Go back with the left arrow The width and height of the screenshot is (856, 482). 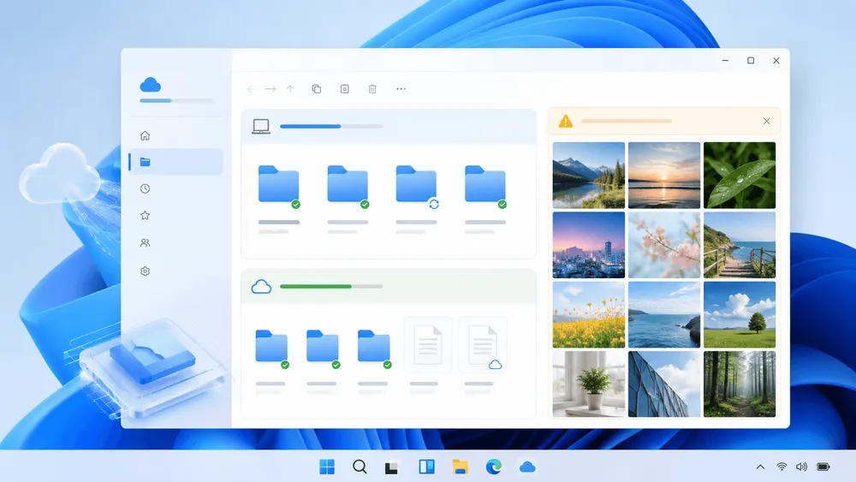251,89
